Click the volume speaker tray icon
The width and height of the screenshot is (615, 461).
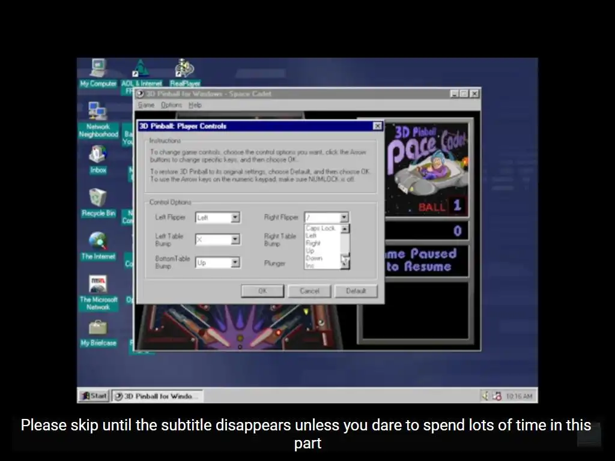[485, 396]
